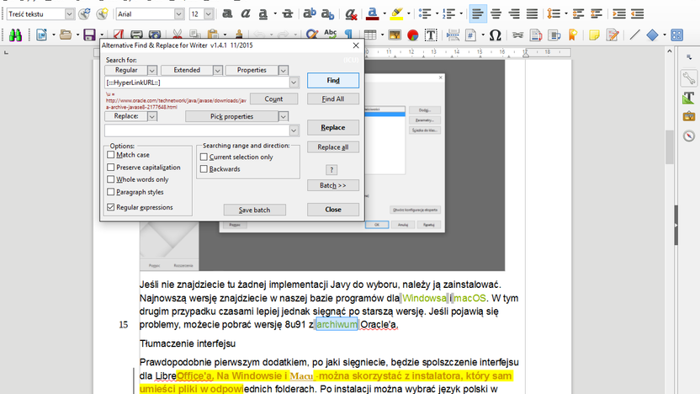Open Arial font name dropdown

(178, 13)
